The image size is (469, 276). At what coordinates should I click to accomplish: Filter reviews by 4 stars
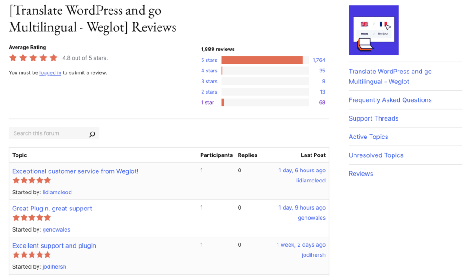209,71
